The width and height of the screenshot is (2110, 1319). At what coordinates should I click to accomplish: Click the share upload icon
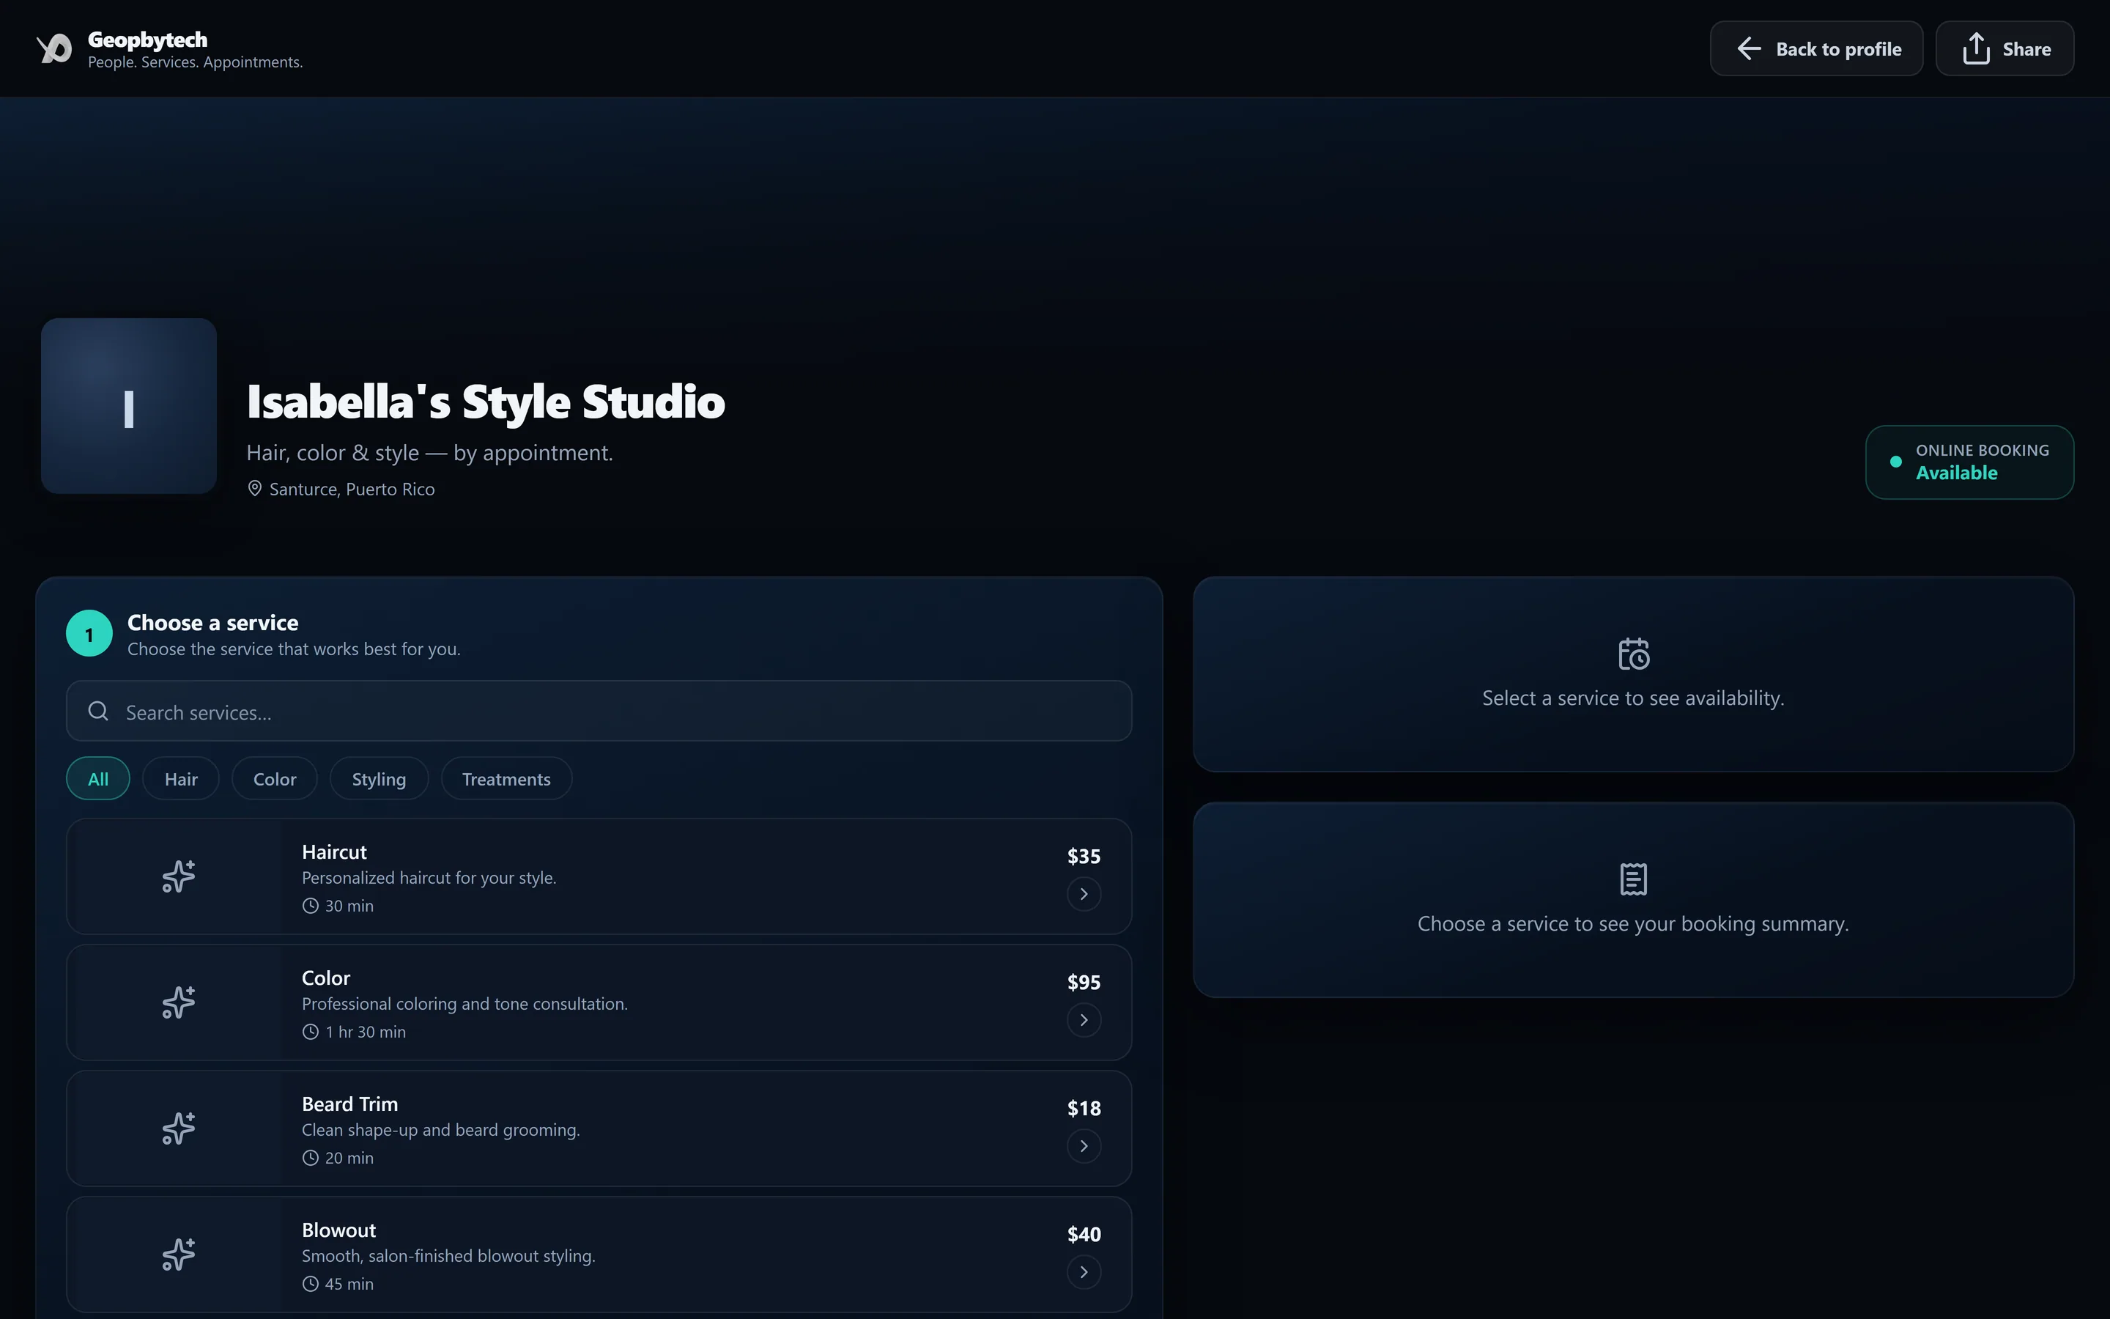[x=1976, y=49]
